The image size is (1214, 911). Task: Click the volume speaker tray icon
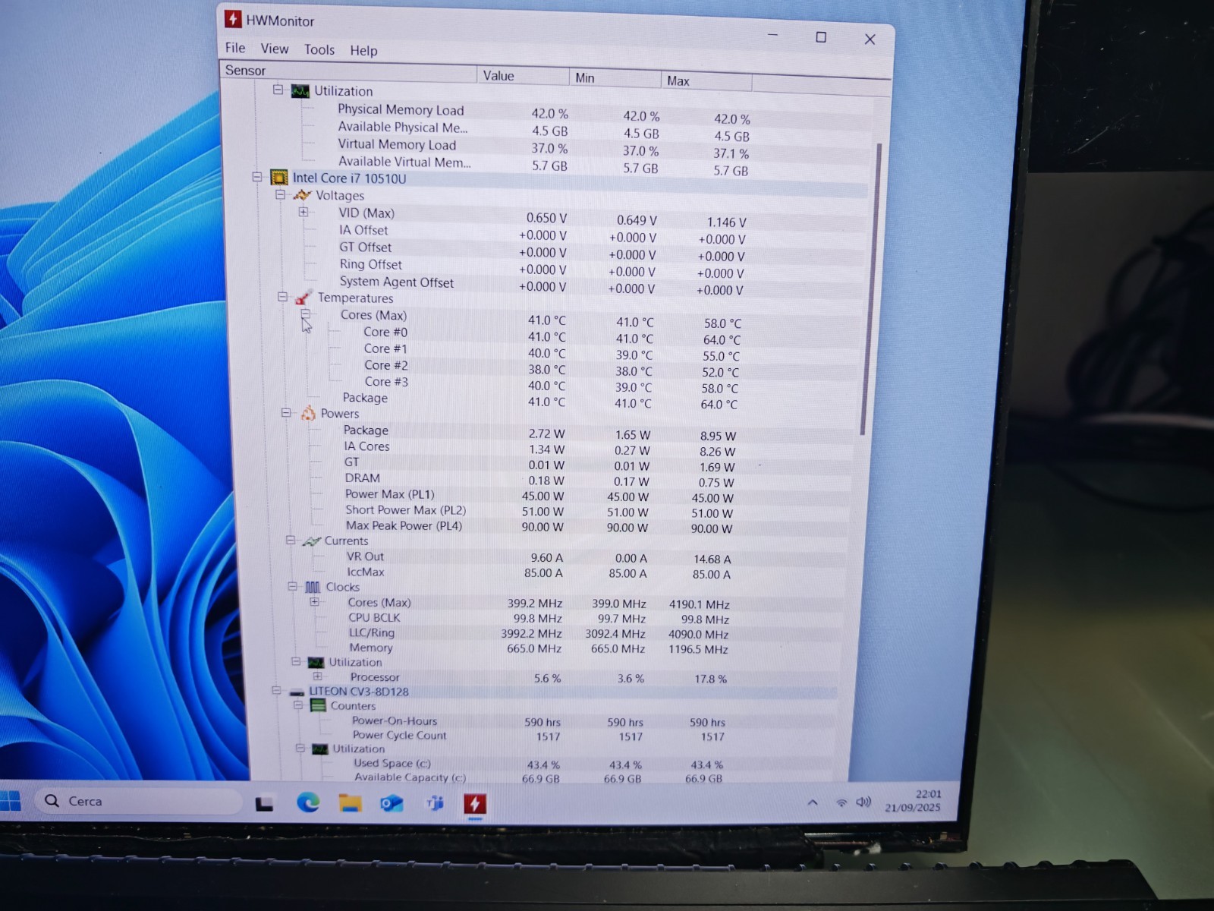[863, 802]
